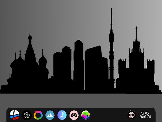Launch the rainbow ring app icon
The width and height of the screenshot is (162, 122).
click(x=38, y=115)
